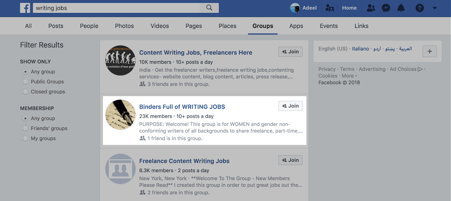The height and width of the screenshot is (201, 451).
Task: Open the Notifications bell
Action: click(401, 8)
